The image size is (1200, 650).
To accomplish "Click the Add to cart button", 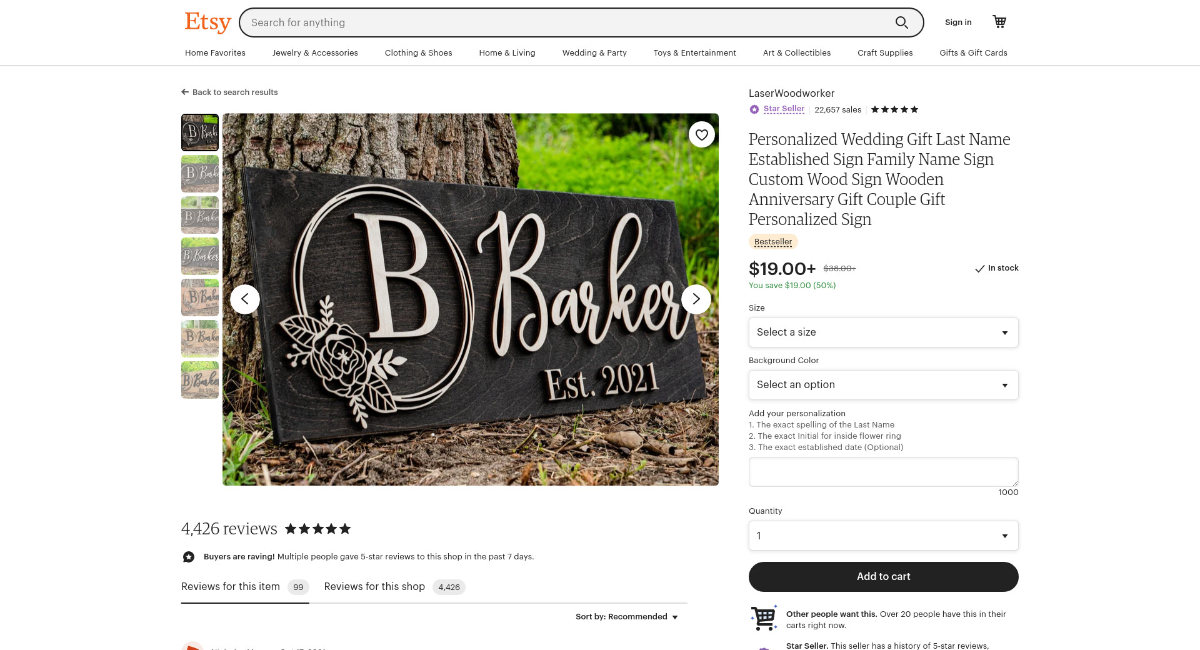I will [884, 577].
